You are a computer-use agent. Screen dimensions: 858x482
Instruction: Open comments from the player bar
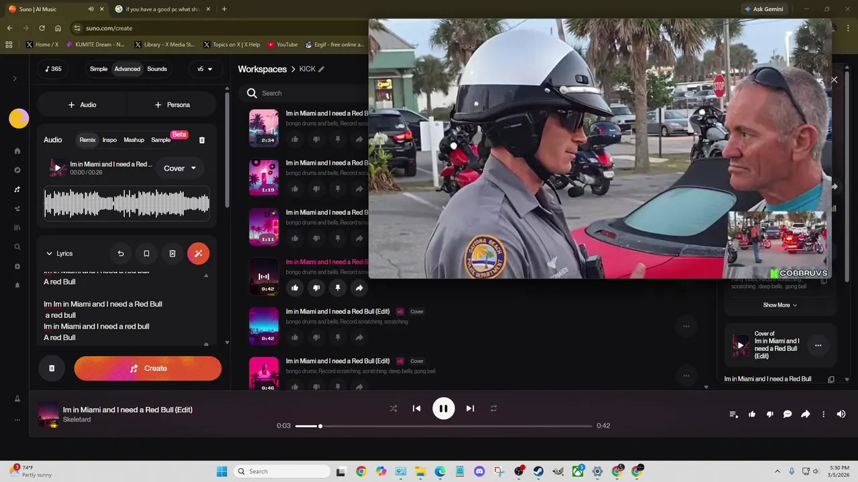[x=788, y=414]
